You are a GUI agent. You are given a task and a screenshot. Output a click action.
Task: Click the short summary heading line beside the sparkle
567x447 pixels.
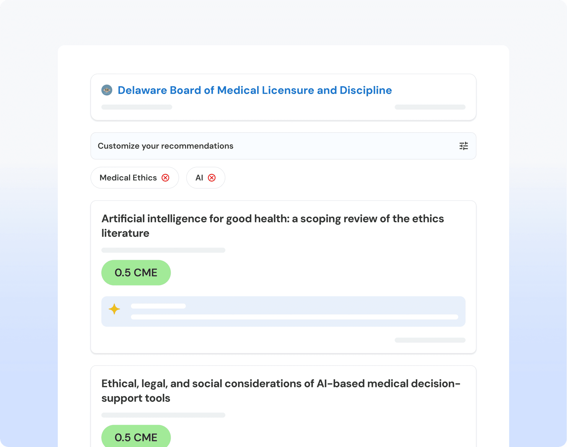tap(158, 306)
